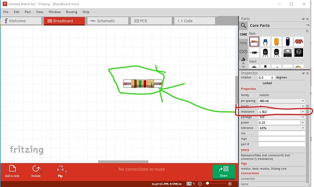
Task: Open the resistance dropdown arrow
Action: pyautogui.click(x=303, y=112)
